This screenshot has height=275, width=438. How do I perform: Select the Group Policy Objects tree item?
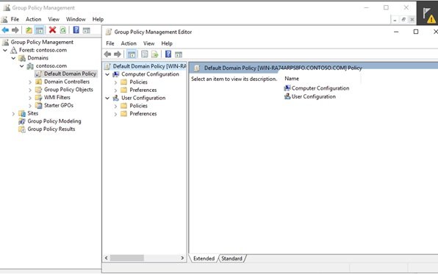pyautogui.click(x=68, y=90)
